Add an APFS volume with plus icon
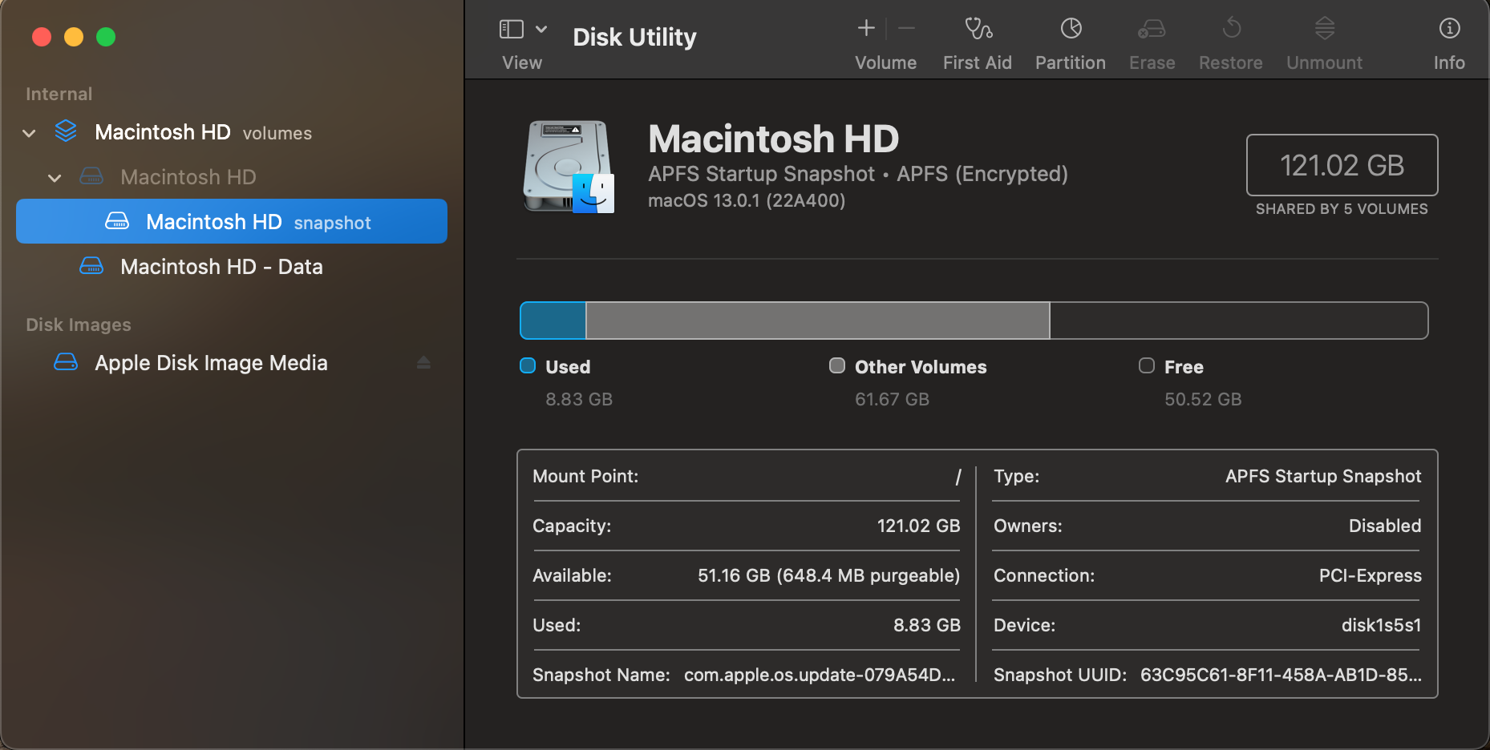1490x750 pixels. point(866,29)
